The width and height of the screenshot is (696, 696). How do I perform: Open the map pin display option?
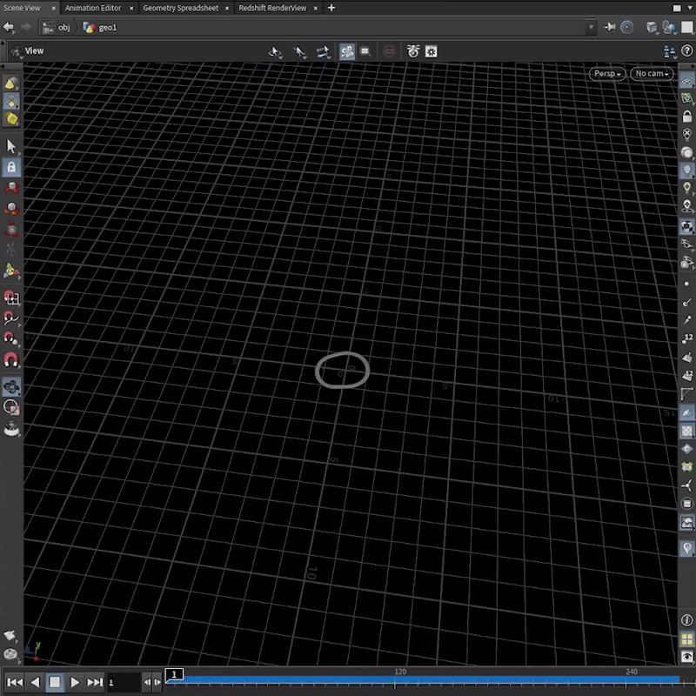click(x=687, y=549)
